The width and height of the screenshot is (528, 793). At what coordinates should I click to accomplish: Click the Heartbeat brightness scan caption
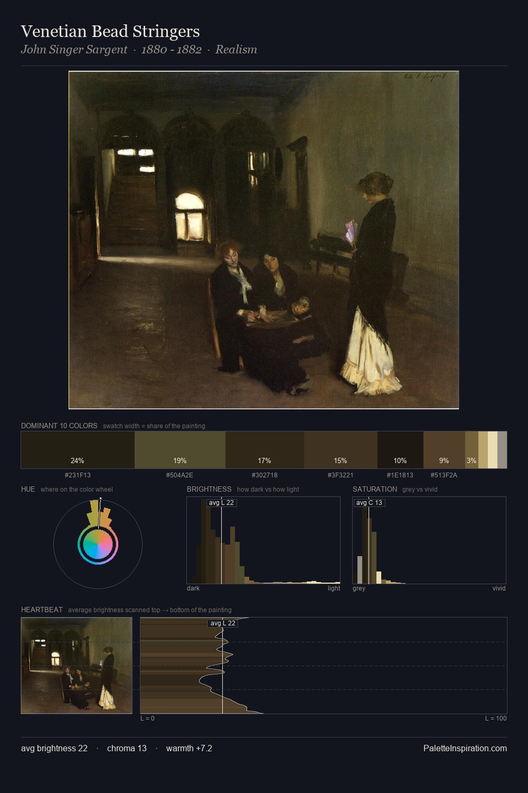pyautogui.click(x=149, y=610)
